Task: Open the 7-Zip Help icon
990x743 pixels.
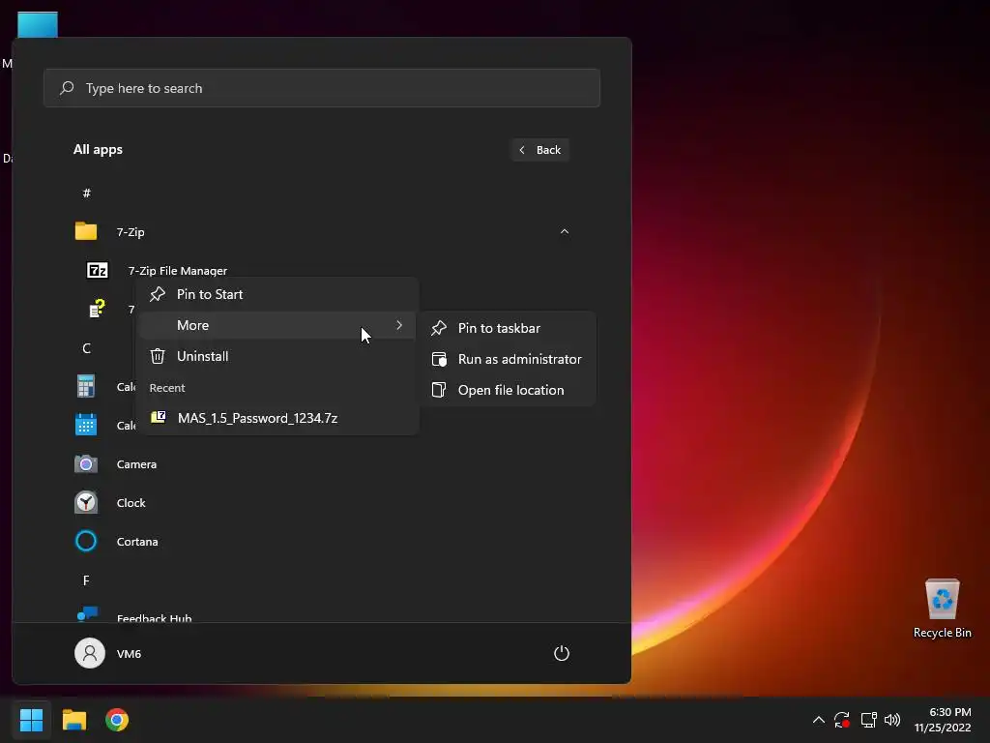Action: 97,309
